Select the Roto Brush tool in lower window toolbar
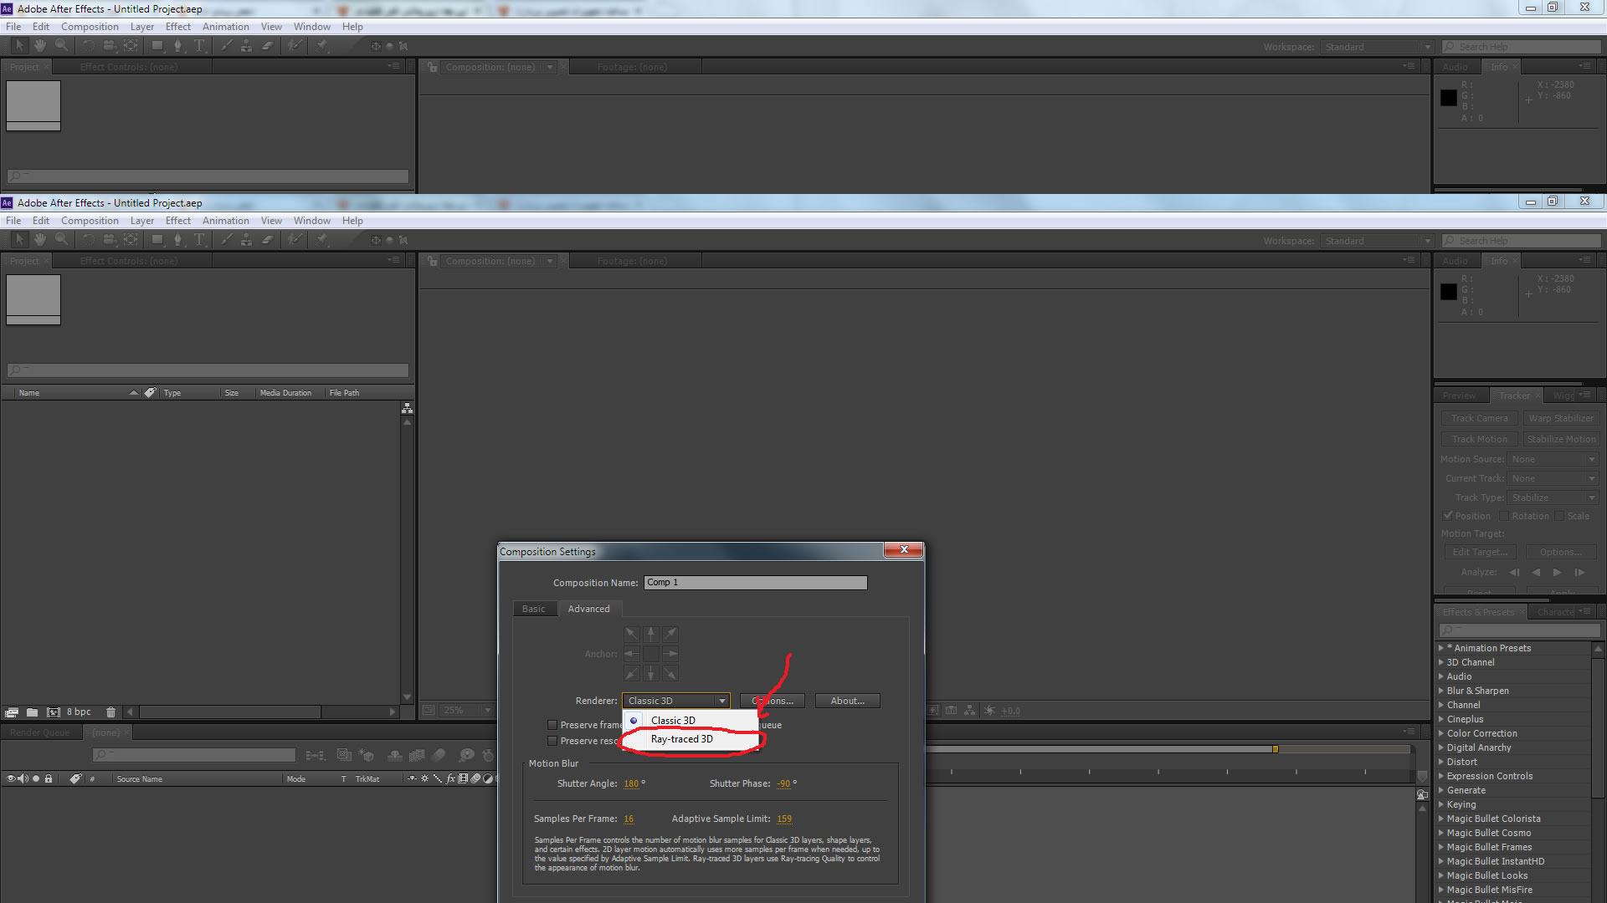 [295, 240]
